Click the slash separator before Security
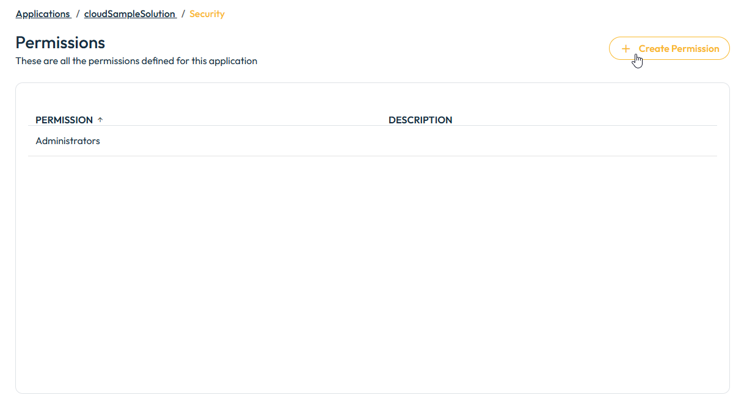Viewport: 744px width, 403px height. pos(183,14)
